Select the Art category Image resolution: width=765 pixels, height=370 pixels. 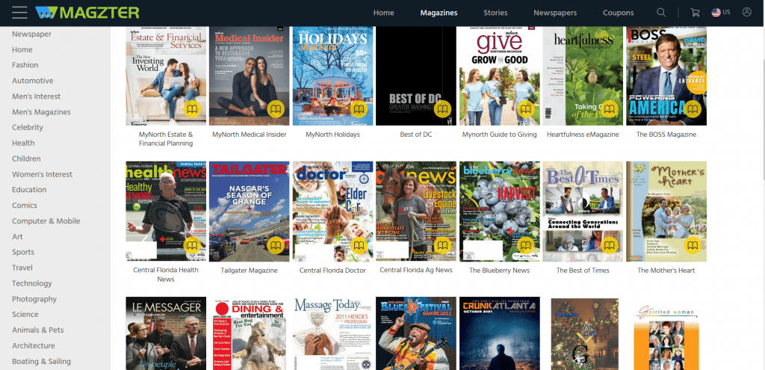18,236
